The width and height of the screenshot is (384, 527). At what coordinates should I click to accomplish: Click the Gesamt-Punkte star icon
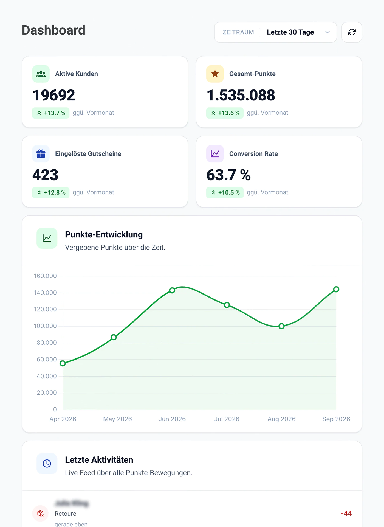point(215,74)
